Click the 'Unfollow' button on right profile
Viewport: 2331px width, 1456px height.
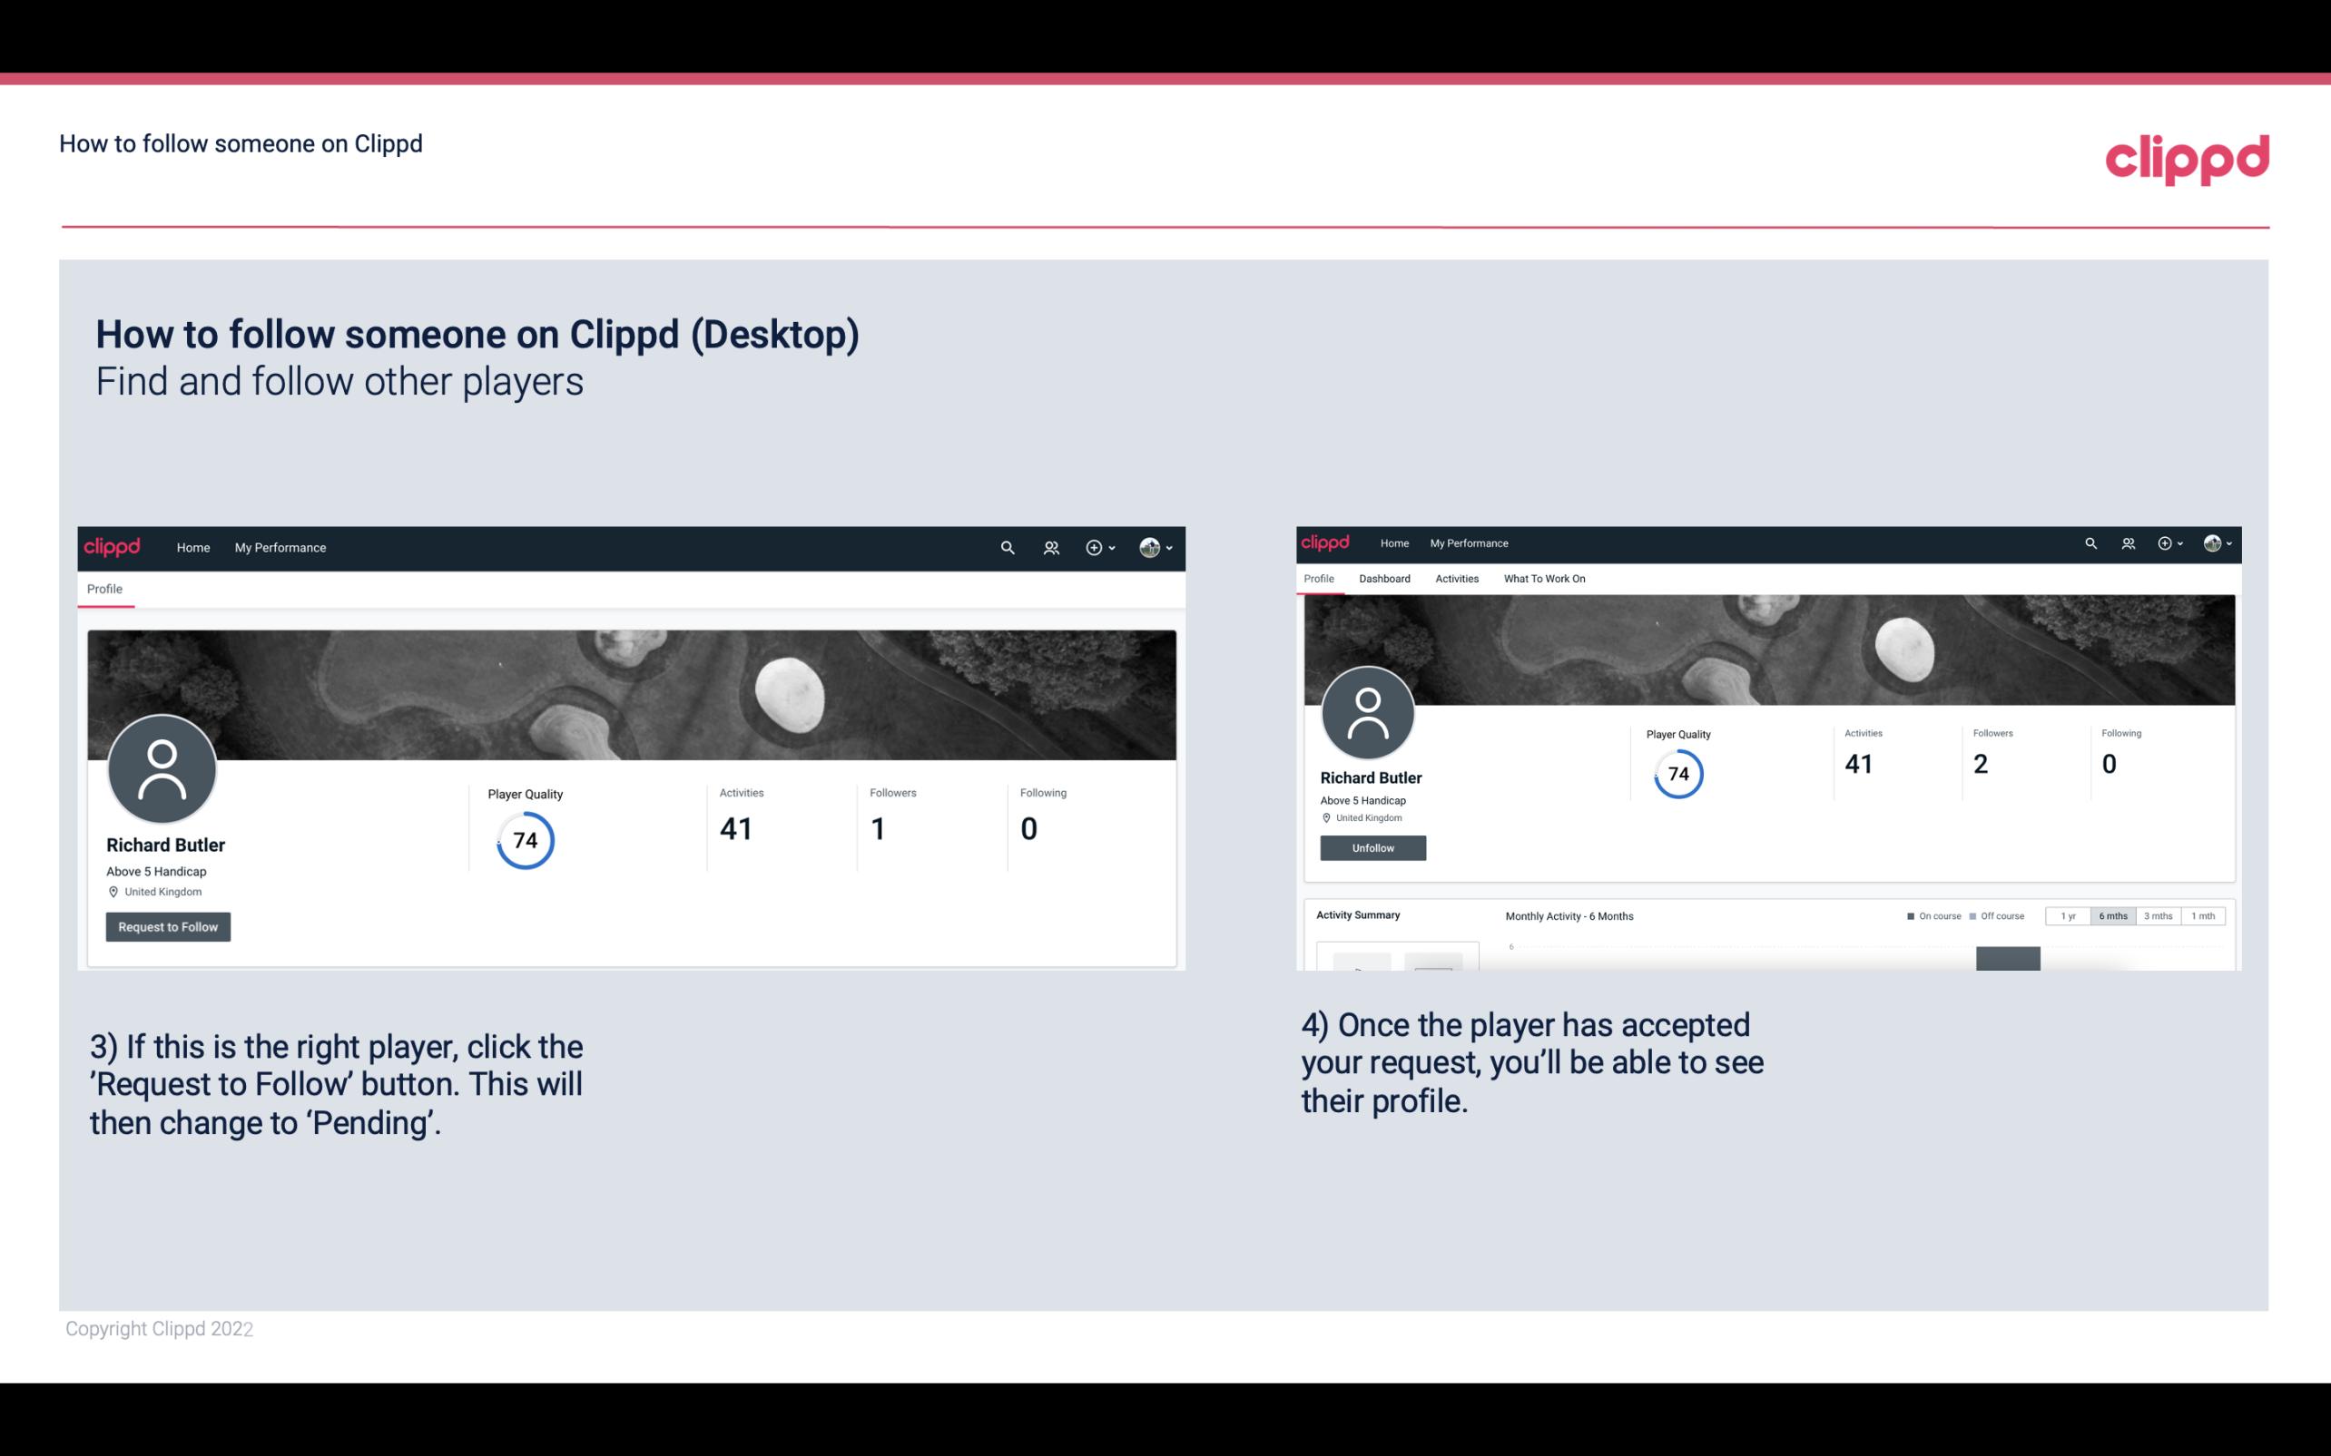point(1371,847)
